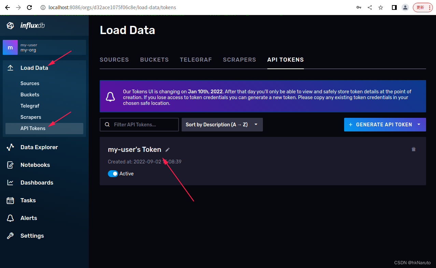The width and height of the screenshot is (436, 268).
Task: Click the InfluxDB logo
Action: (10, 25)
